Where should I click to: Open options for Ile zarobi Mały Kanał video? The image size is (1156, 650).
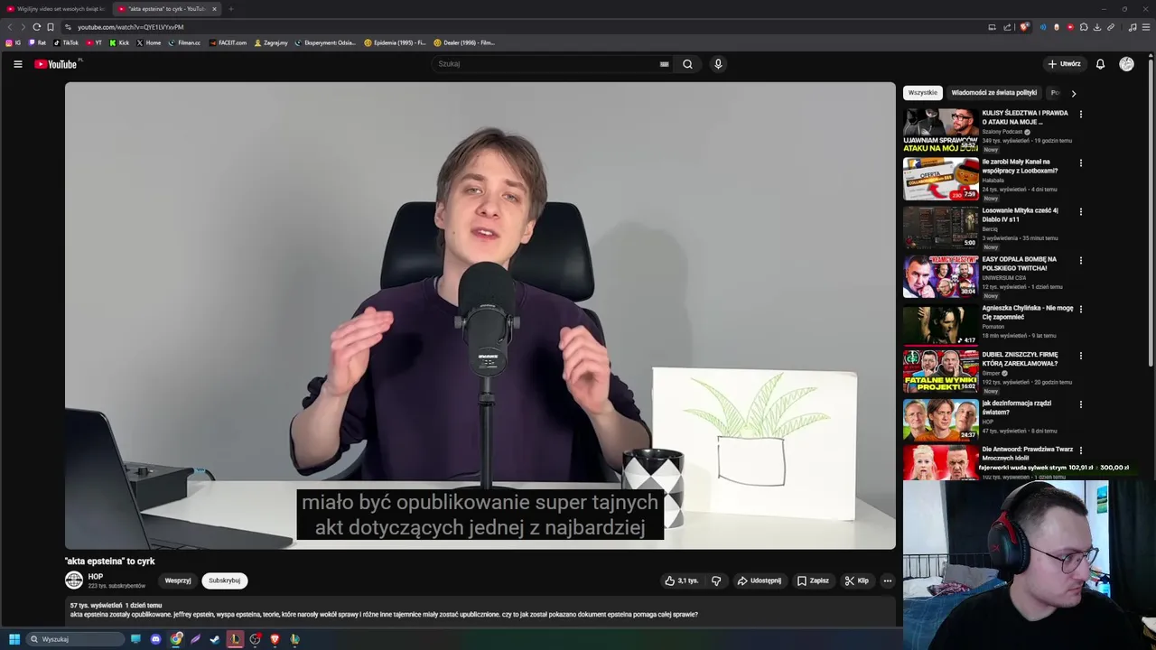point(1081,162)
